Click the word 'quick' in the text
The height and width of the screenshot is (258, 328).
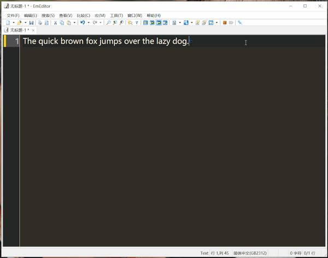(48, 41)
